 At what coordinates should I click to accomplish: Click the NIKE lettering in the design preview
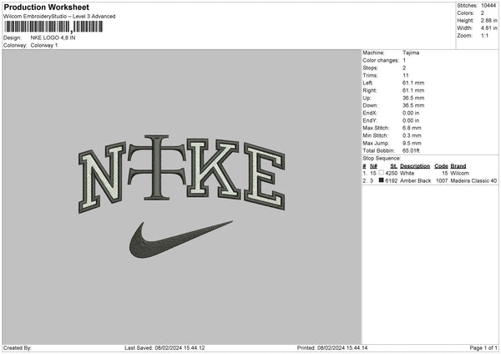click(x=181, y=173)
